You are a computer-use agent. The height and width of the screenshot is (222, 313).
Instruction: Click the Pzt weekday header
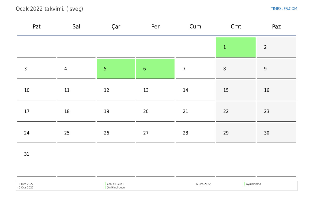coord(37,27)
